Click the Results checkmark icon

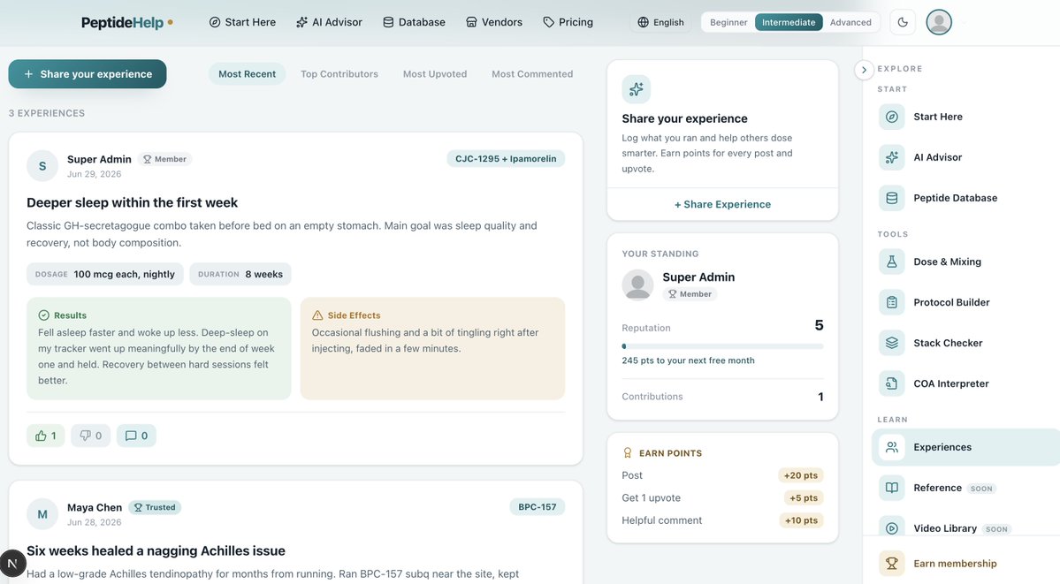tap(44, 315)
